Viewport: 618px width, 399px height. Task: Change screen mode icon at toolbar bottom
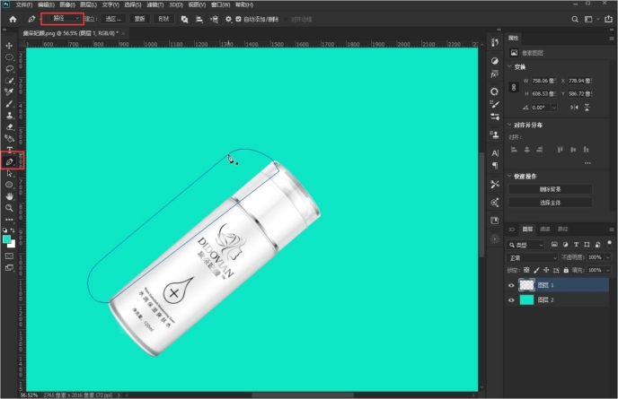coord(9,268)
